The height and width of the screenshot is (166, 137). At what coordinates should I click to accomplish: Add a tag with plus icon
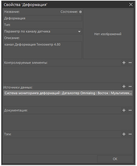[124, 134]
